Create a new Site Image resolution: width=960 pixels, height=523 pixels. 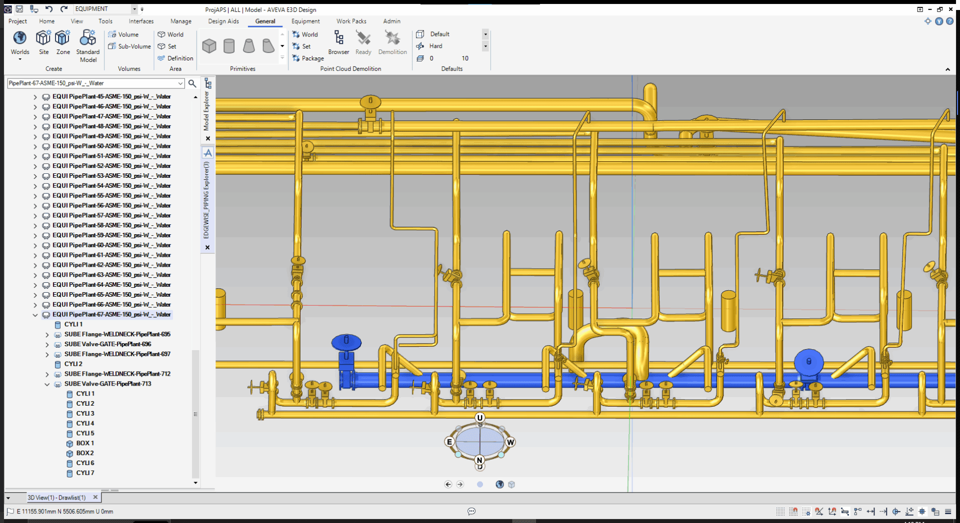pyautogui.click(x=43, y=42)
